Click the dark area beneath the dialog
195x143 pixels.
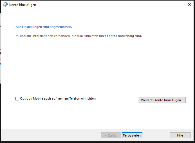pos(84,142)
